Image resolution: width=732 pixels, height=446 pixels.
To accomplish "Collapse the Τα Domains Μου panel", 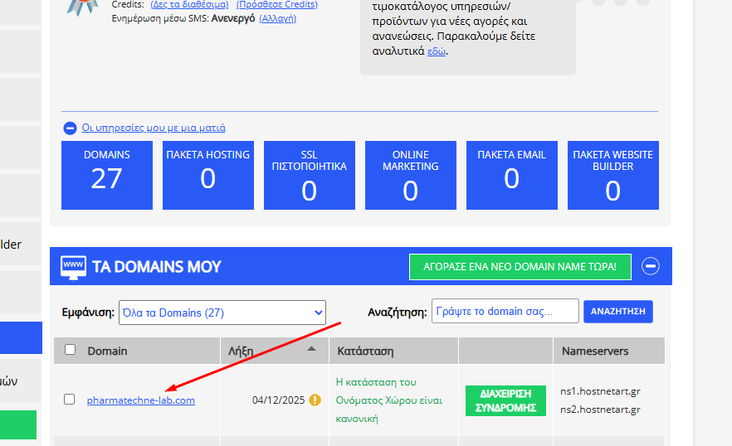I will pos(651,266).
